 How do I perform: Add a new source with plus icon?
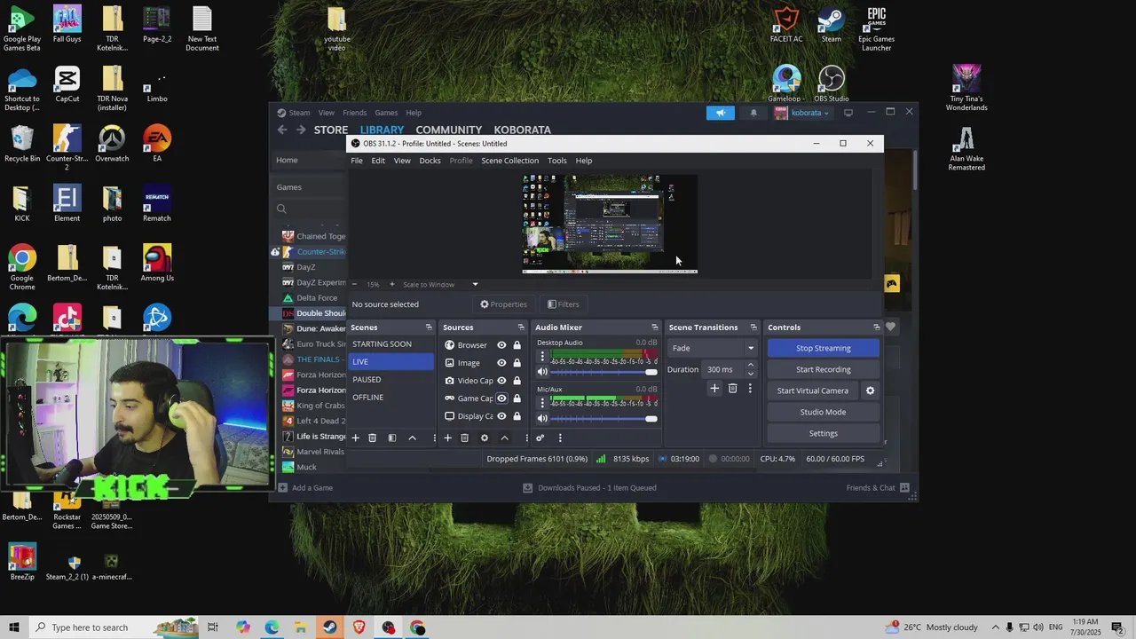click(448, 438)
